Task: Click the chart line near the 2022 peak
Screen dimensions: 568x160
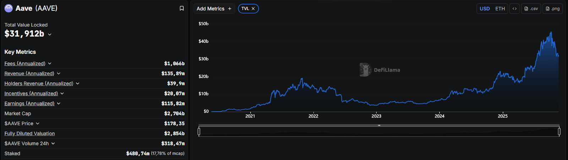Action: pyautogui.click(x=302, y=79)
